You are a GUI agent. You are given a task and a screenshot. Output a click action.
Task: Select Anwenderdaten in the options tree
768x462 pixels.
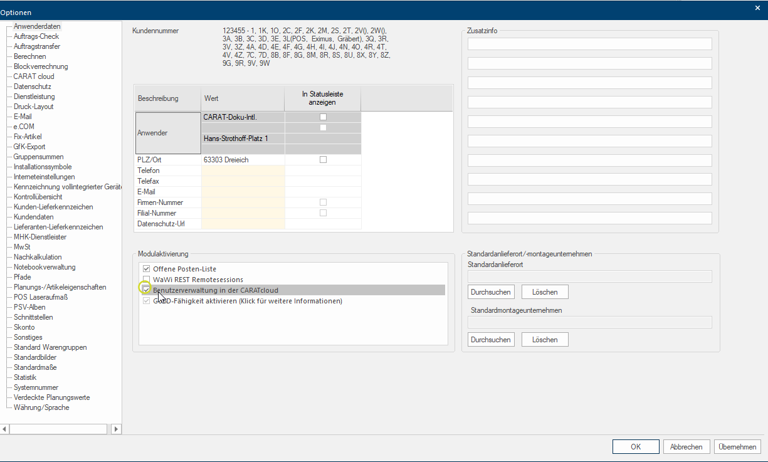(37, 26)
